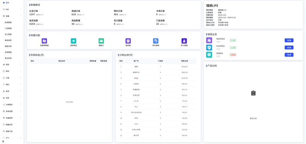Click 充值 button for 验证码短信
Screen dimensions: 306x144
point(289,47)
